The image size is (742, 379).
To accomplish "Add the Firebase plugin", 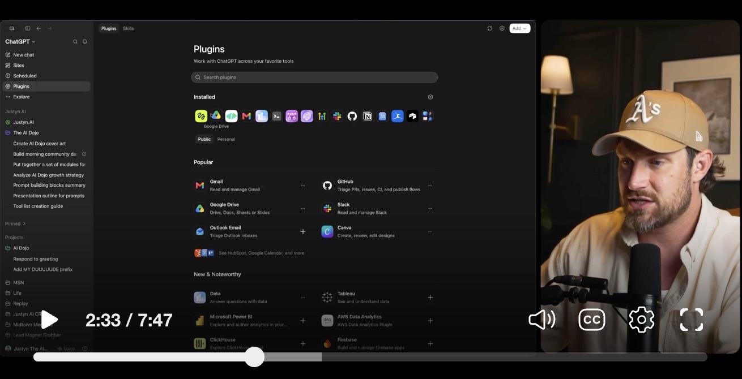I will [430, 344].
